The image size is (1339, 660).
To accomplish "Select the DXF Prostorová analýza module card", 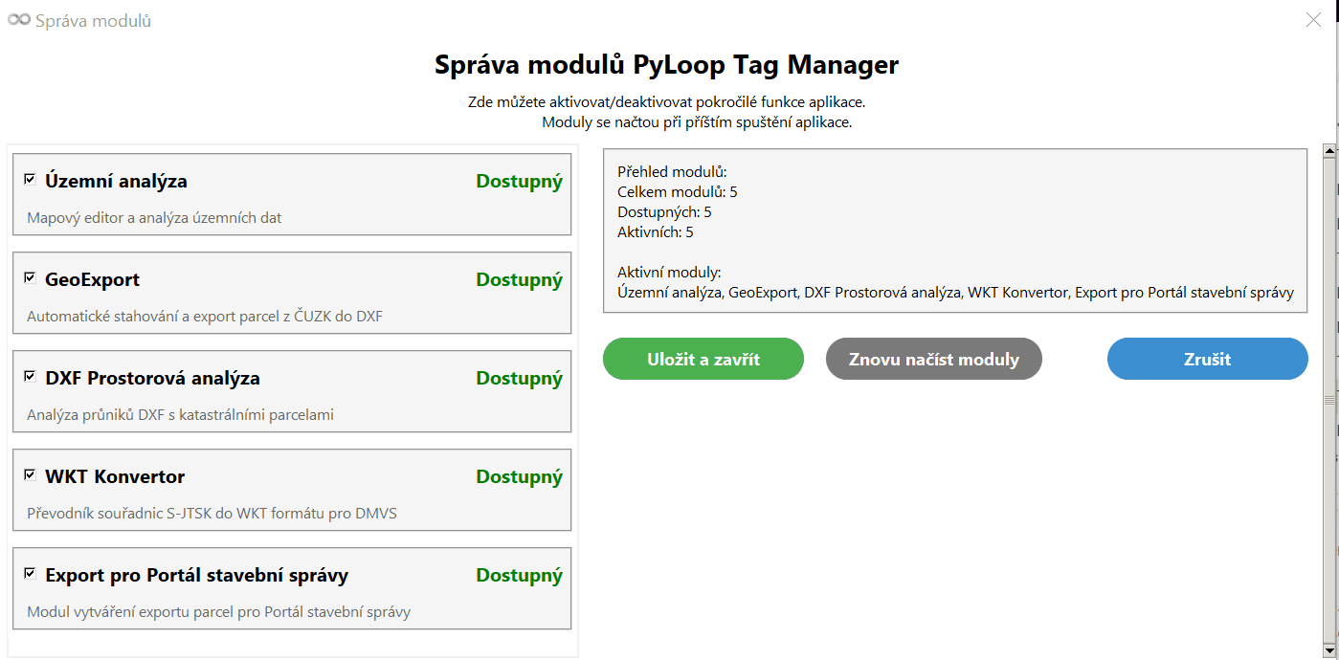I will (292, 391).
